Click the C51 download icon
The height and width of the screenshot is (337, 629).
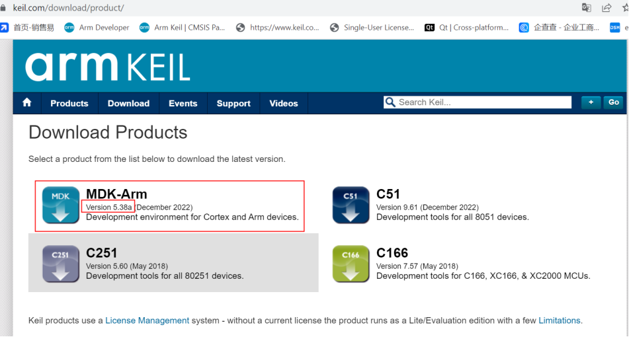point(351,205)
